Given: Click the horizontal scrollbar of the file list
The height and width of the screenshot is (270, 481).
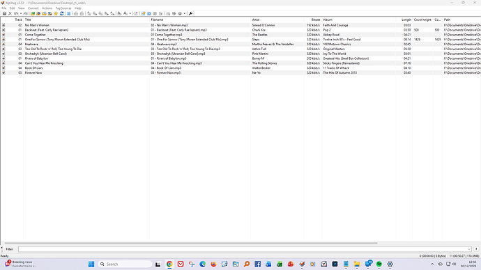Looking at the screenshot, I should point(191,243).
